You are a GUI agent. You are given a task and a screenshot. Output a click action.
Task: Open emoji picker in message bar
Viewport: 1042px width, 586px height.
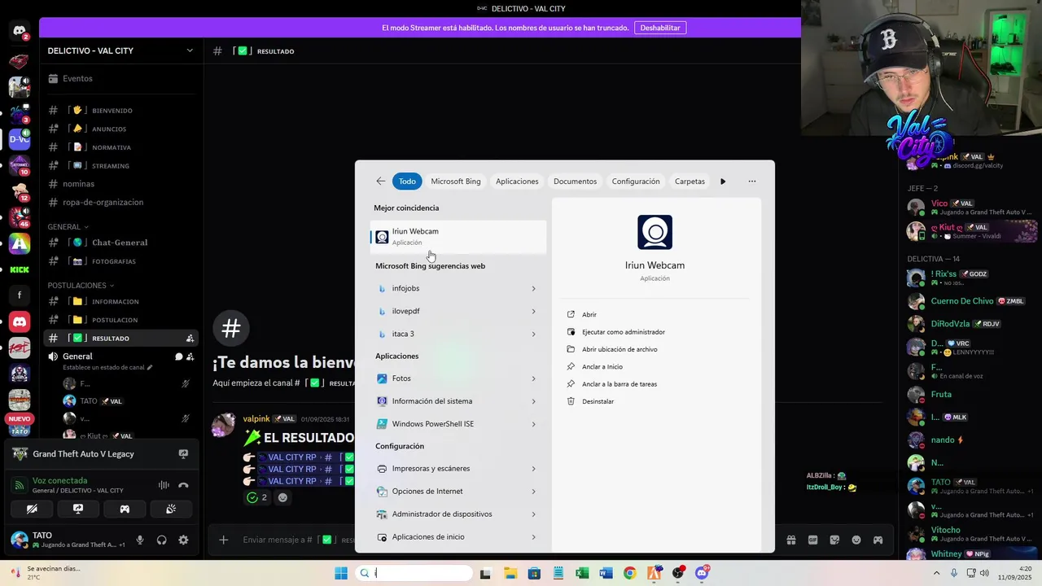[x=856, y=540]
